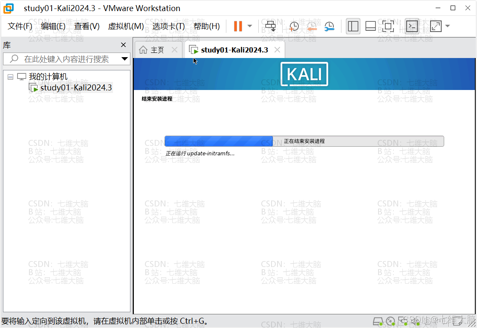Take a snapshot of this virtual machine
This screenshot has height=328, width=477.
pos(294,26)
